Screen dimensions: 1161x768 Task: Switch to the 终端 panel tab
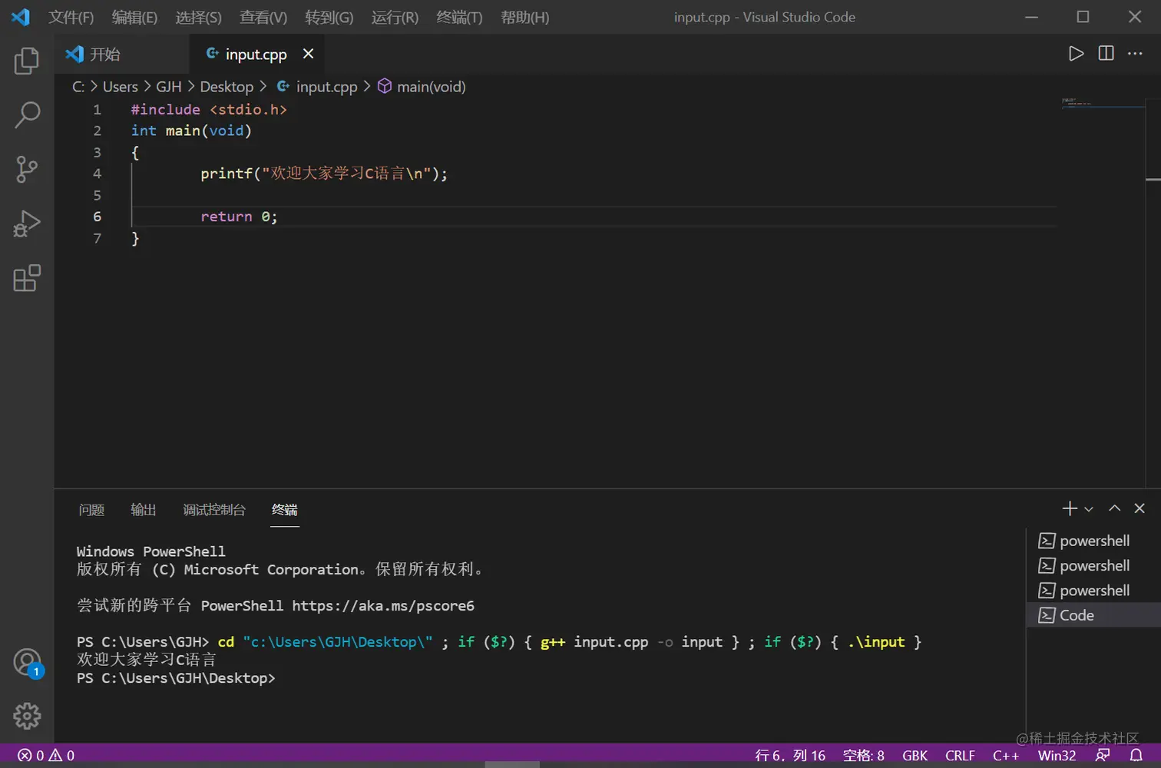(285, 510)
